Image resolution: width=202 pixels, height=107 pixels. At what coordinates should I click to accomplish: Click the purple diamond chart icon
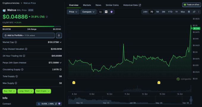click(112, 12)
